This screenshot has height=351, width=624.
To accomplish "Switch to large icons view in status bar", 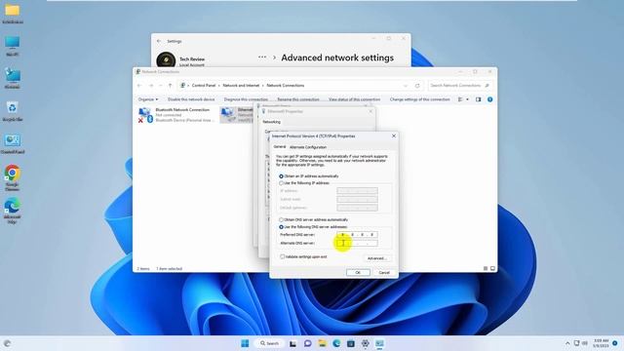I will 492,269.
